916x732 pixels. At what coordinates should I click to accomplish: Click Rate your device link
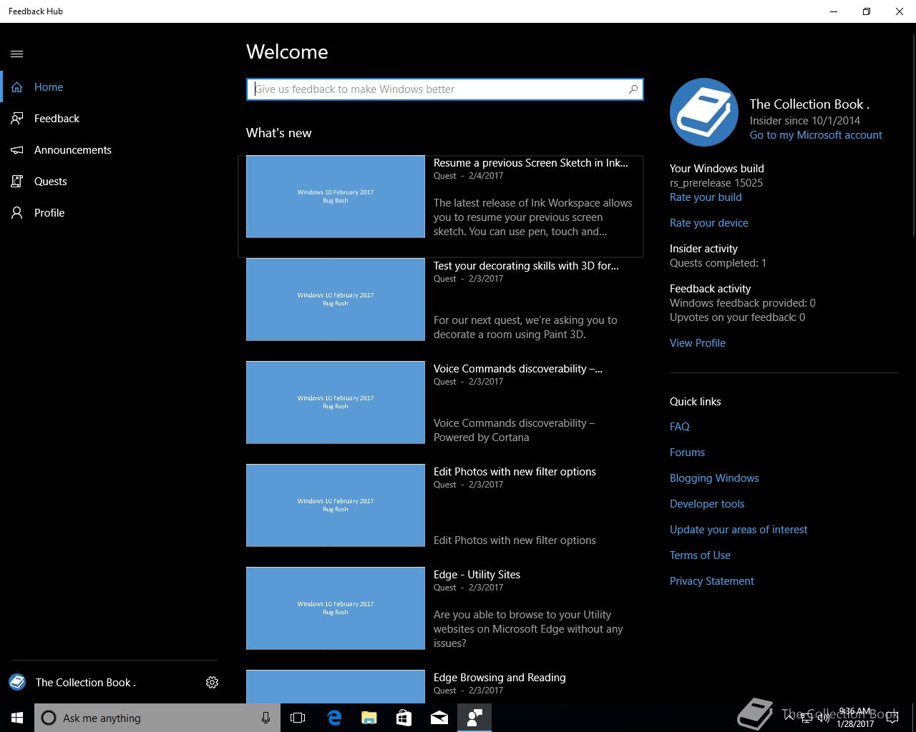[709, 223]
